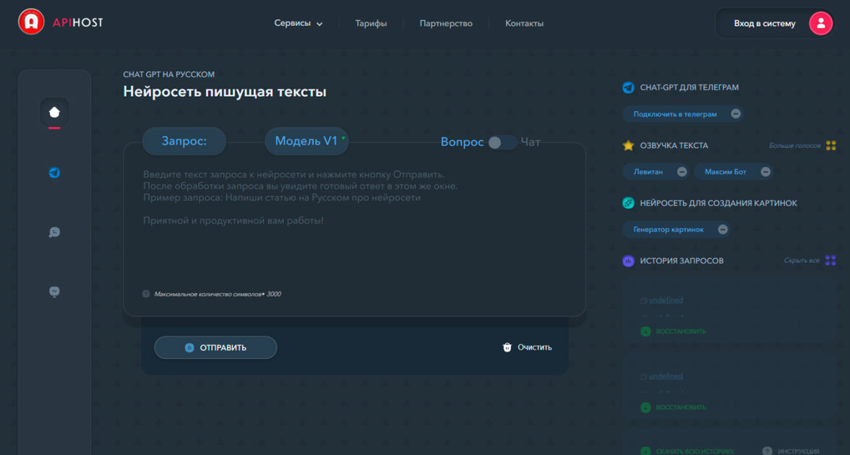Screen dimensions: 850x455
Task: Open the Telegram icon in left sidebar
Action: (x=54, y=173)
